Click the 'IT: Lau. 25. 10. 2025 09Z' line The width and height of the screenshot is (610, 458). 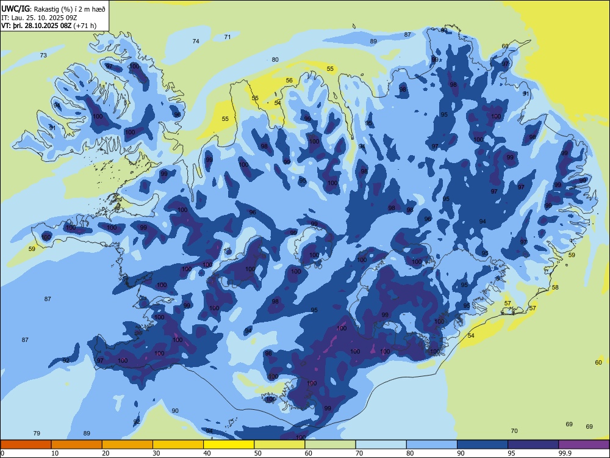(x=39, y=18)
